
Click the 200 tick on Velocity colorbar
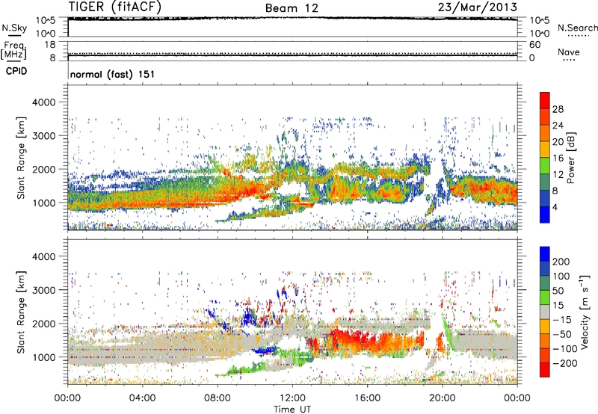(x=561, y=262)
